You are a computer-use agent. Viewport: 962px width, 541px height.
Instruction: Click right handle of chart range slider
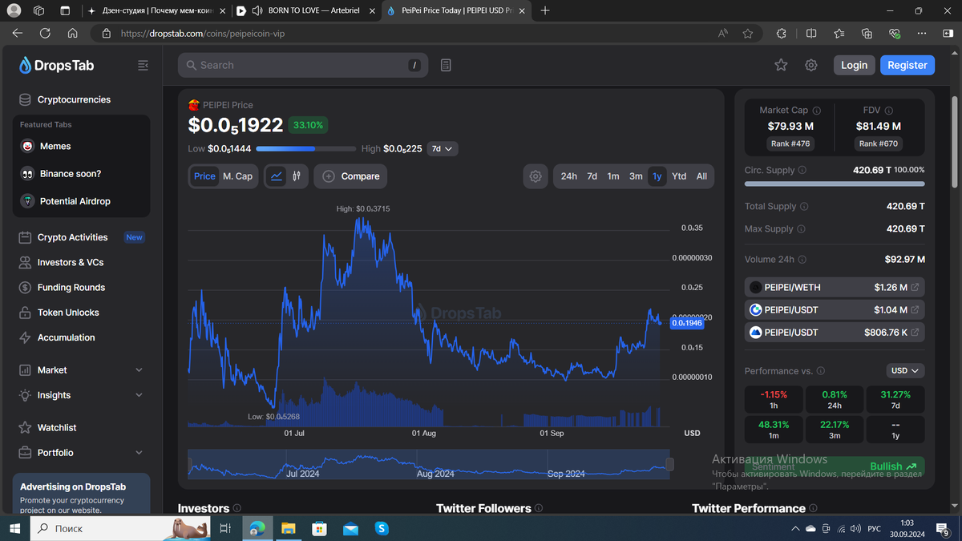[x=669, y=464]
